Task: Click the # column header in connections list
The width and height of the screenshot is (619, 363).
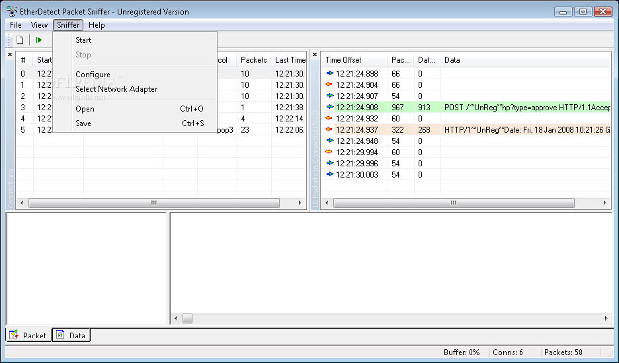Action: coord(24,60)
